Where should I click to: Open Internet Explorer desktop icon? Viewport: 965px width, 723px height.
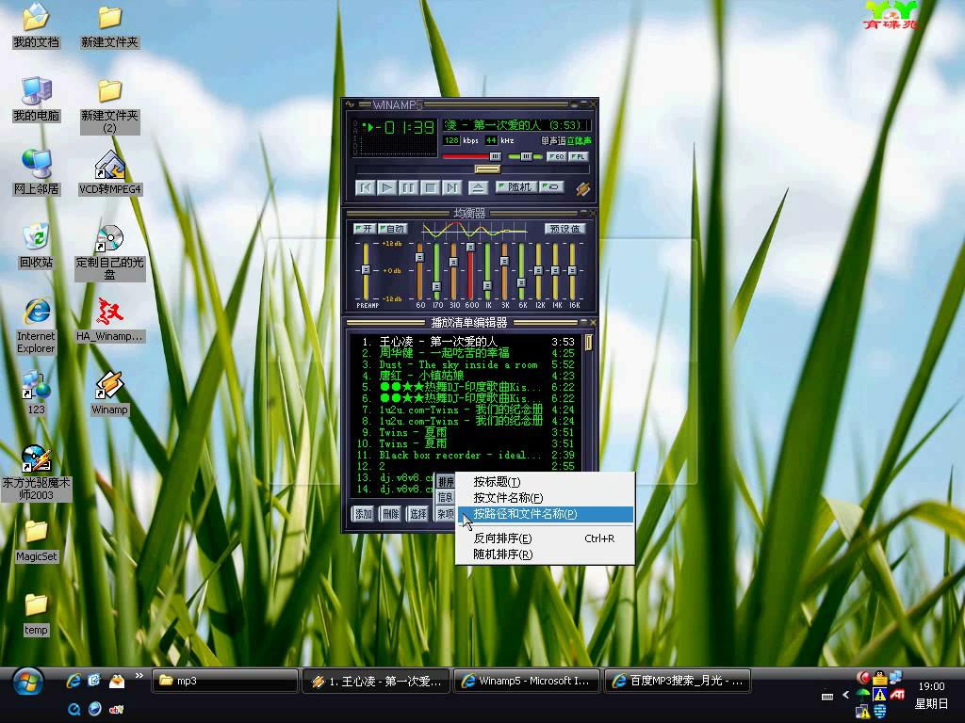coord(37,326)
